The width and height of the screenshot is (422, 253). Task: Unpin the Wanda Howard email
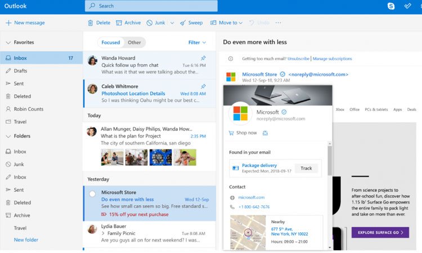pyautogui.click(x=203, y=58)
